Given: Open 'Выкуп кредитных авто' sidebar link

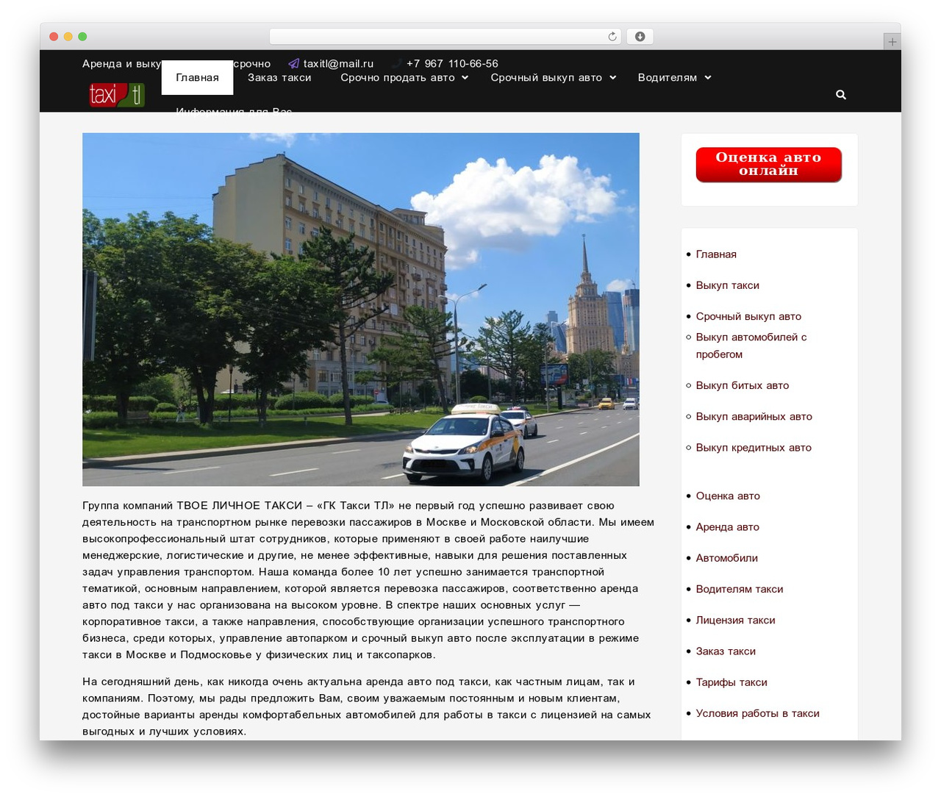Looking at the screenshot, I should pyautogui.click(x=754, y=447).
